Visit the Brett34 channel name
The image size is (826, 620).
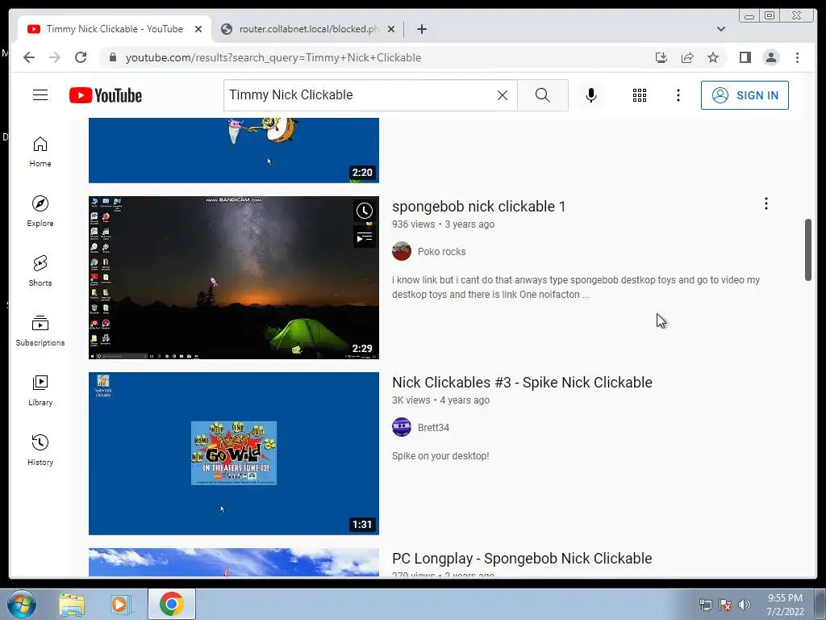click(433, 428)
